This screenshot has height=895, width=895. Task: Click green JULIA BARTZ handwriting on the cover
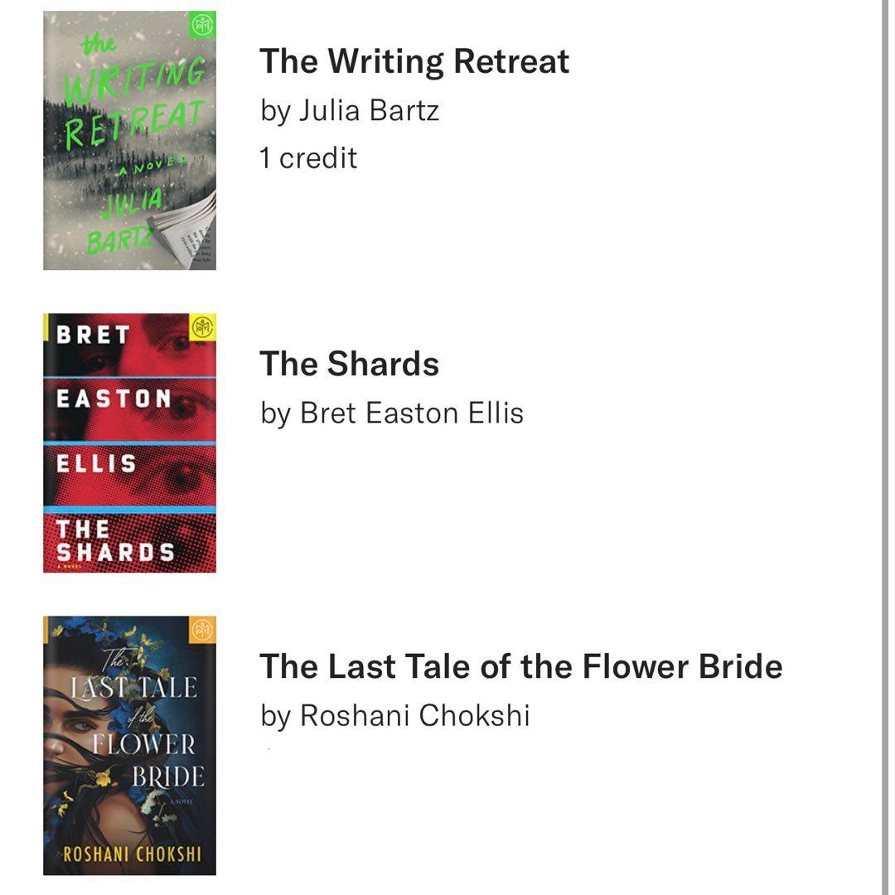pyautogui.click(x=128, y=220)
